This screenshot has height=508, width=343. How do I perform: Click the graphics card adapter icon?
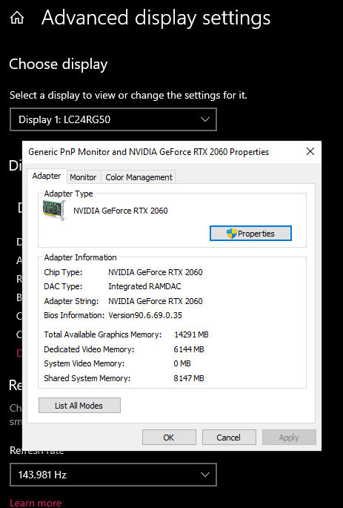tap(54, 211)
